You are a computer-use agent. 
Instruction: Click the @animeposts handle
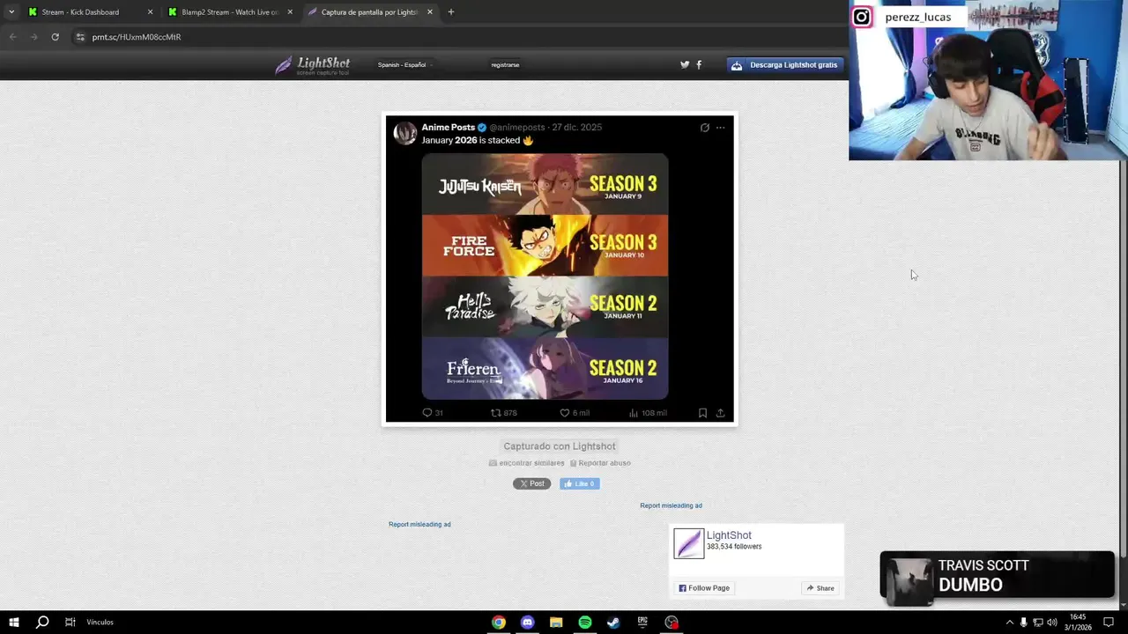[517, 128]
